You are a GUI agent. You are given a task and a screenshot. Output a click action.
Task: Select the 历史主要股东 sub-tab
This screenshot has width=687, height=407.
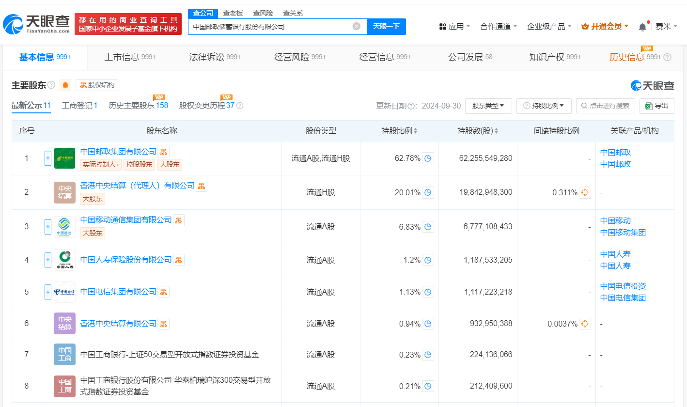tap(139, 106)
